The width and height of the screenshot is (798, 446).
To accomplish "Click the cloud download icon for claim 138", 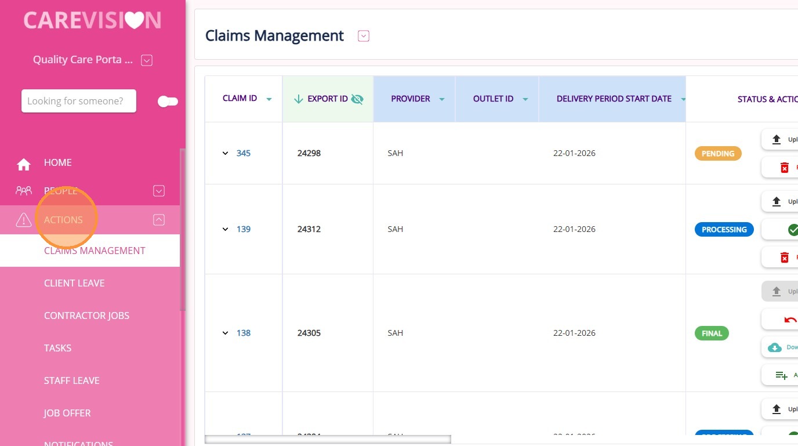I will tap(775, 347).
